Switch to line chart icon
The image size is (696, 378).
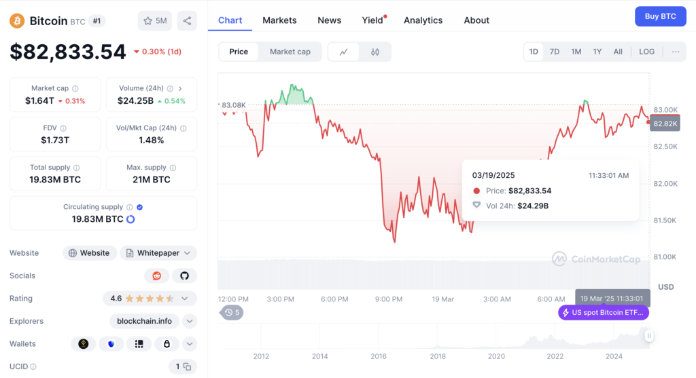tap(343, 52)
